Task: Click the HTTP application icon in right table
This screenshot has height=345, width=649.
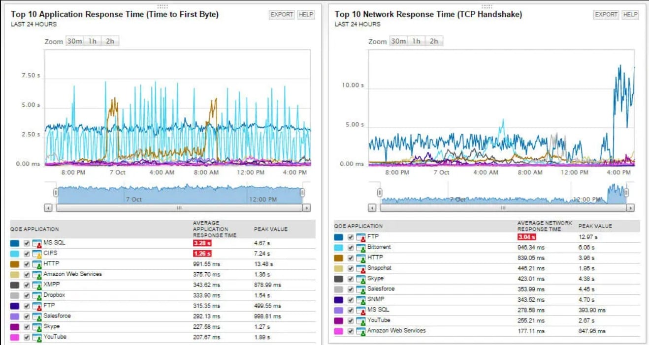Action: (361, 258)
